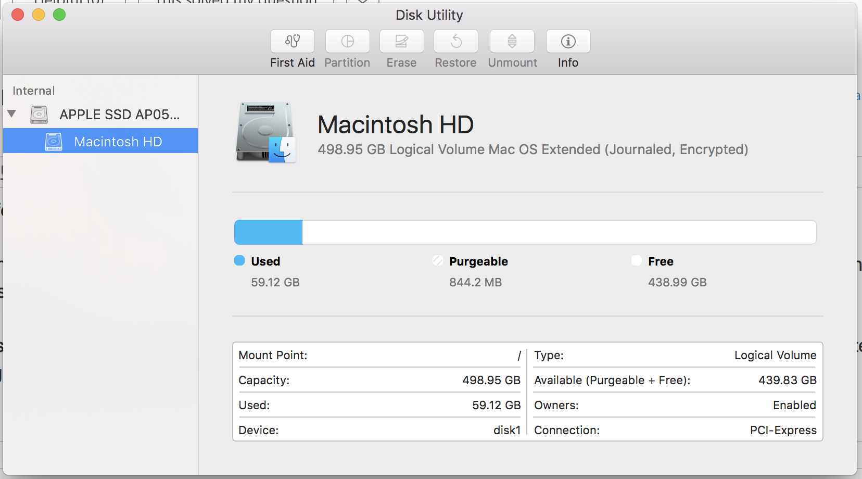
Task: Click the Purgeable legend swatch
Action: 438,260
